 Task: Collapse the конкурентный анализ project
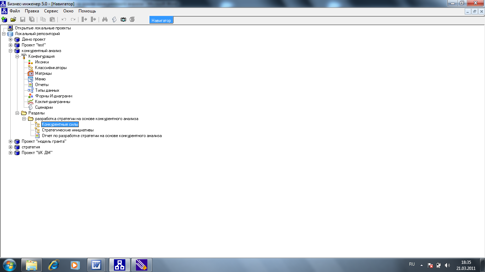[10, 51]
